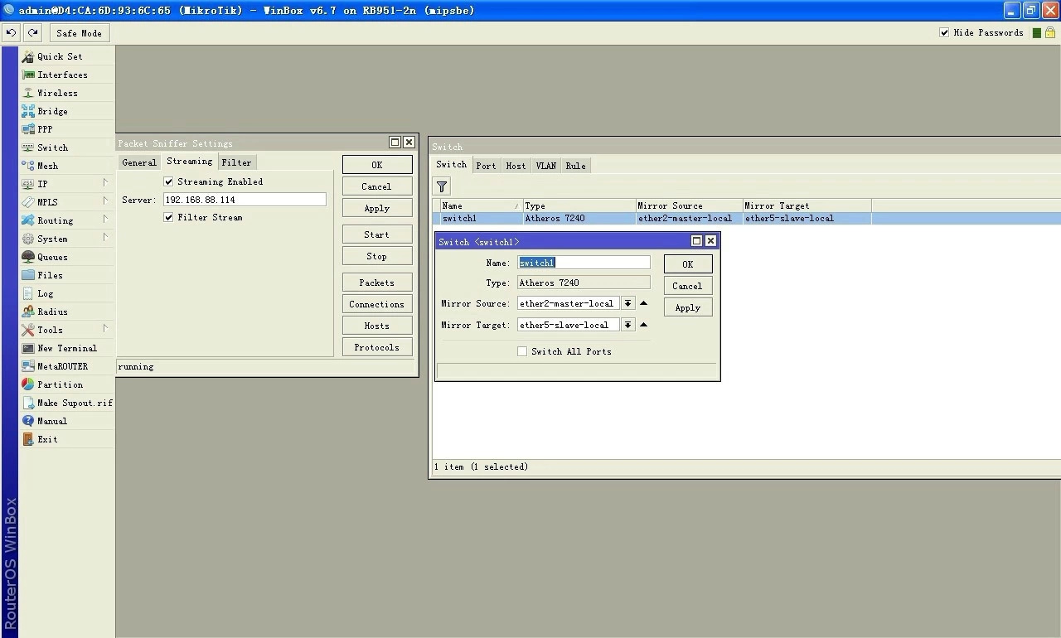Open Files sidebar icon

click(x=28, y=275)
